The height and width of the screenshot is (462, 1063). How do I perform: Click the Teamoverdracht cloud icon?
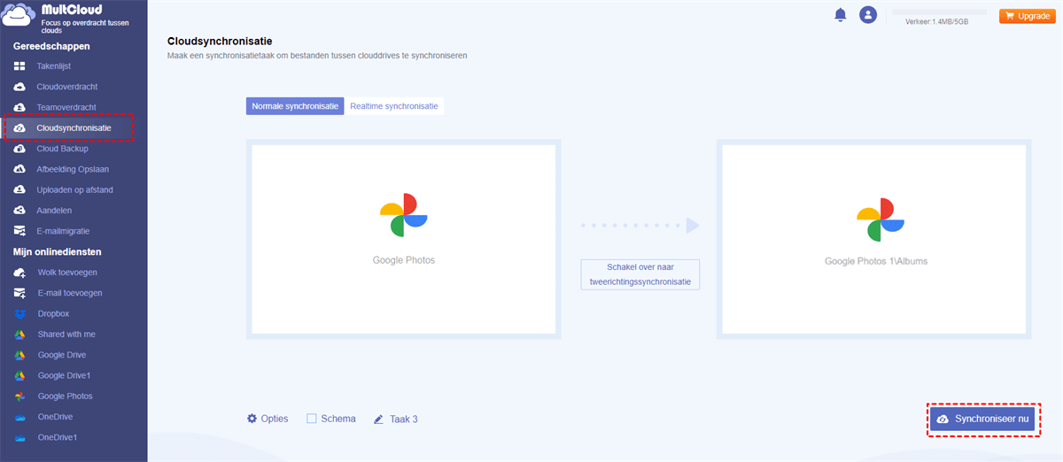[19, 107]
